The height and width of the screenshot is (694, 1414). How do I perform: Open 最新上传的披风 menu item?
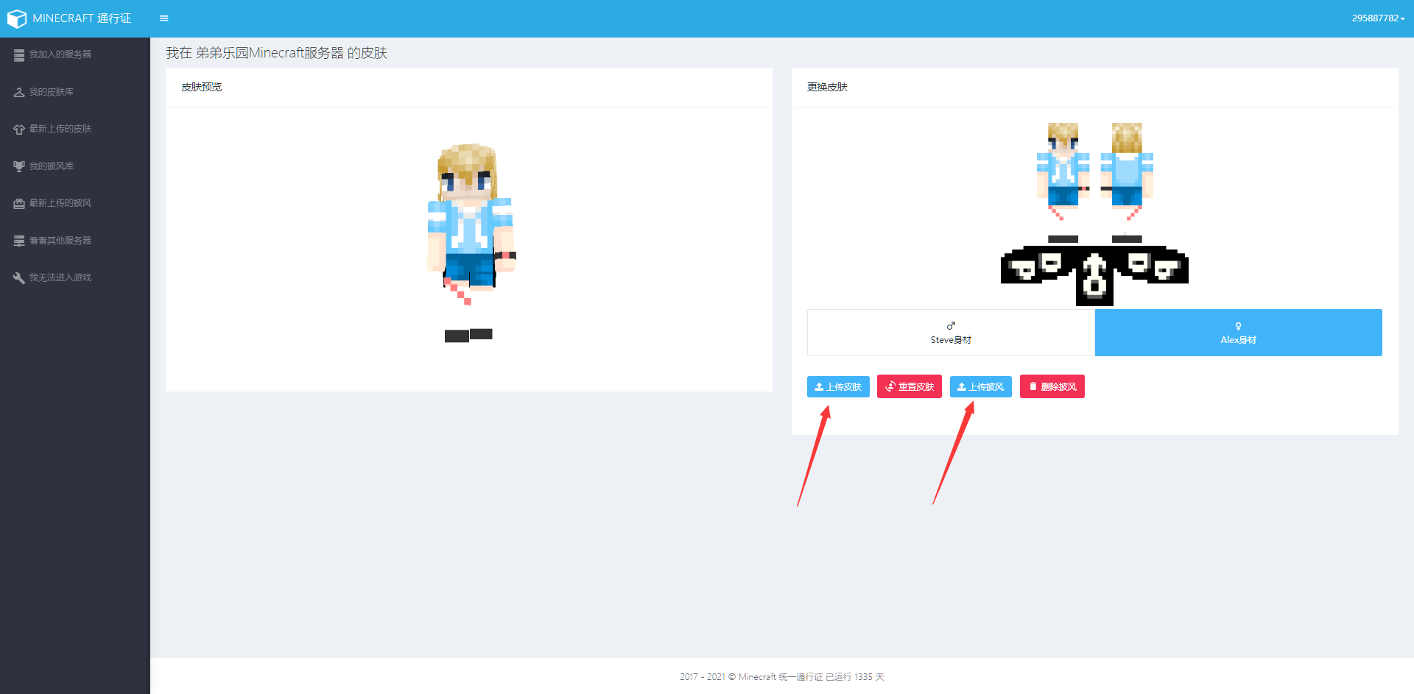point(75,203)
